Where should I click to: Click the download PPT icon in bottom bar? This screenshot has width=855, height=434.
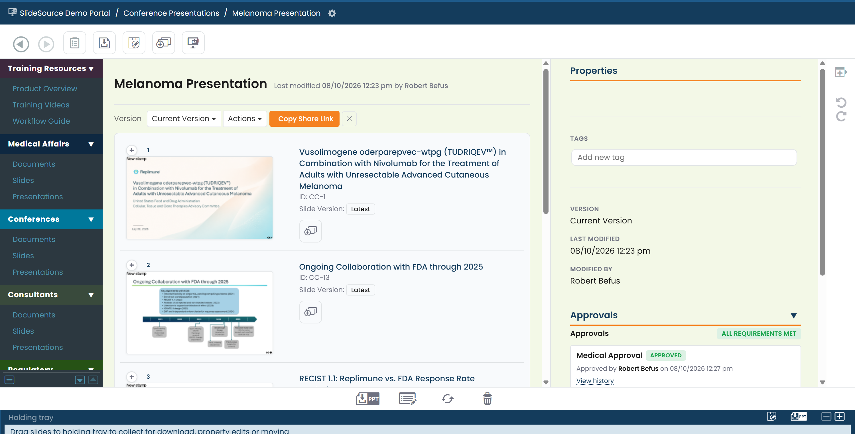tap(368, 398)
